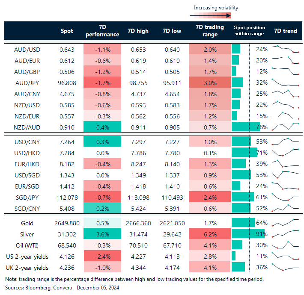Select the AUD/USD row label

point(27,50)
